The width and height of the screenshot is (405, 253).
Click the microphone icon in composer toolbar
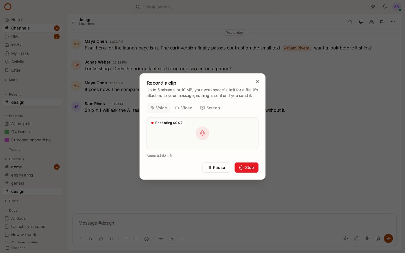click(367, 238)
